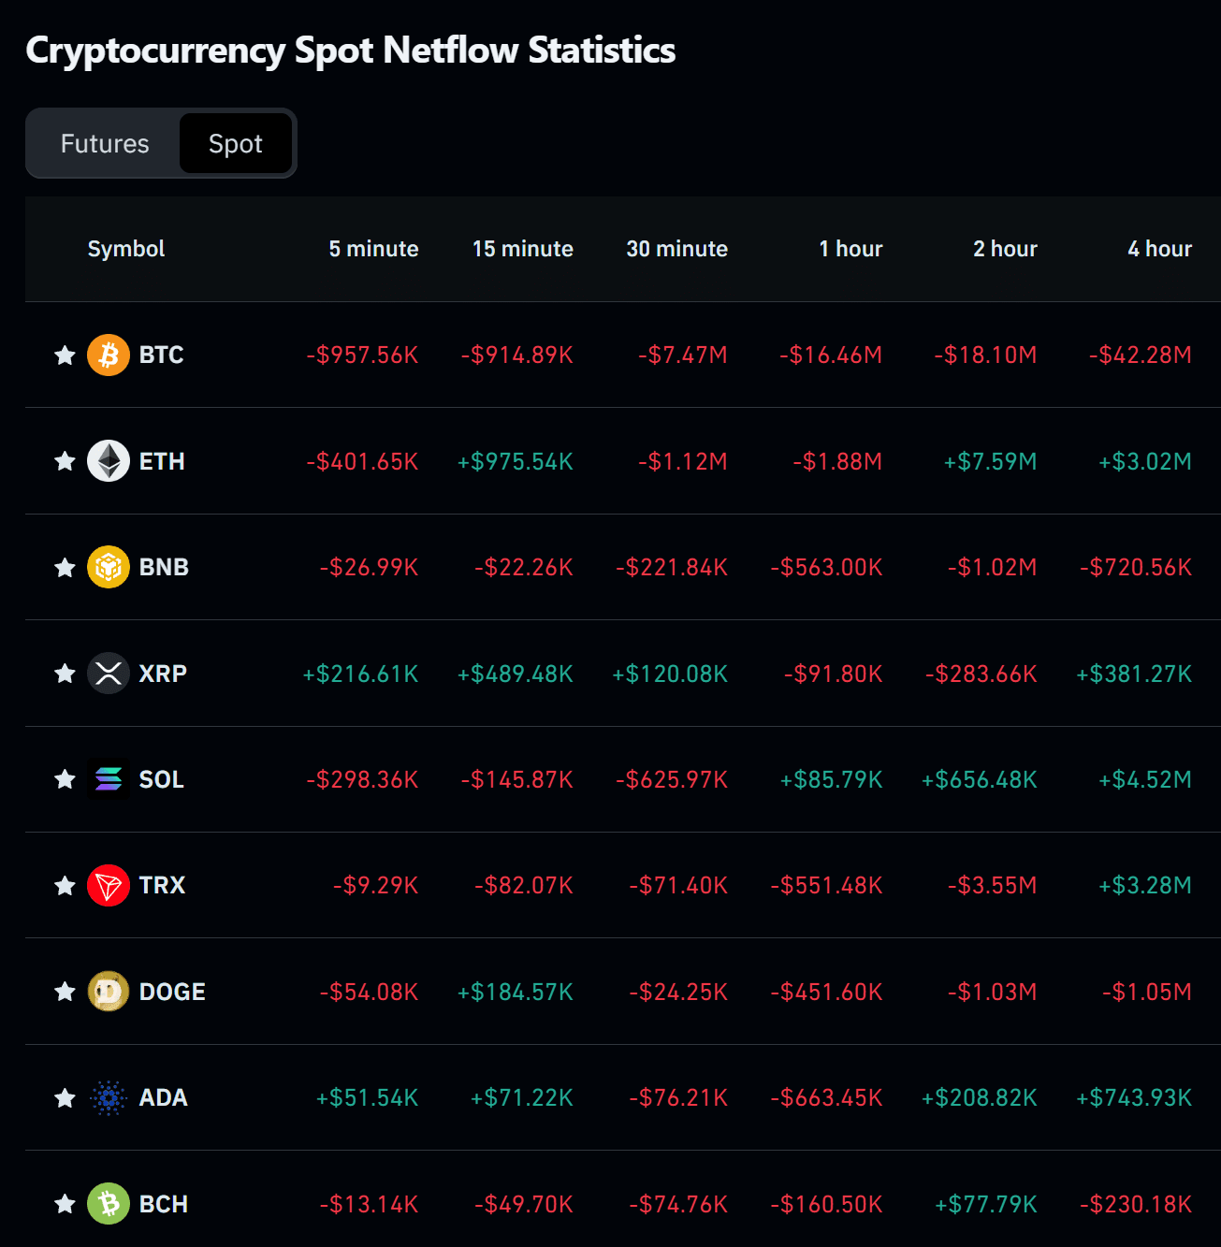Screen dimensions: 1221x1247
Task: Toggle the favorite star for ETH
Action: [x=65, y=461]
